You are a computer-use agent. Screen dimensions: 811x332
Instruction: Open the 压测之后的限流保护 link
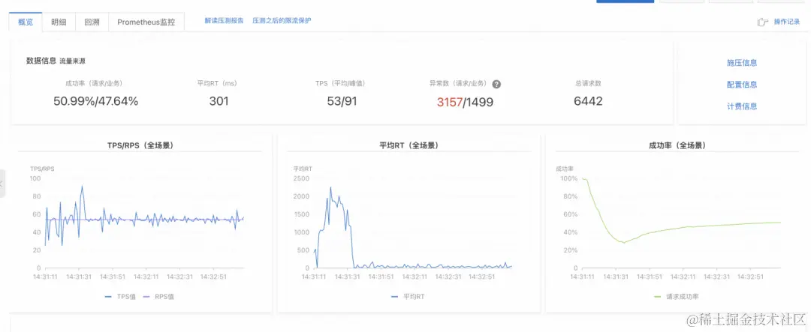pyautogui.click(x=282, y=21)
